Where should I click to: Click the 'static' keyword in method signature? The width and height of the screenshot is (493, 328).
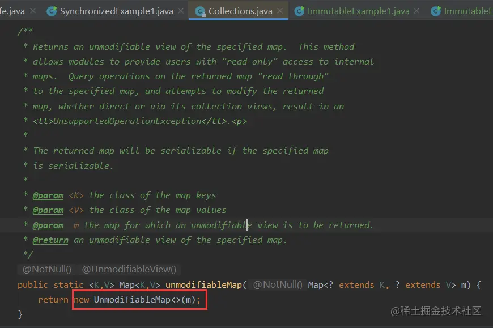[69, 285]
